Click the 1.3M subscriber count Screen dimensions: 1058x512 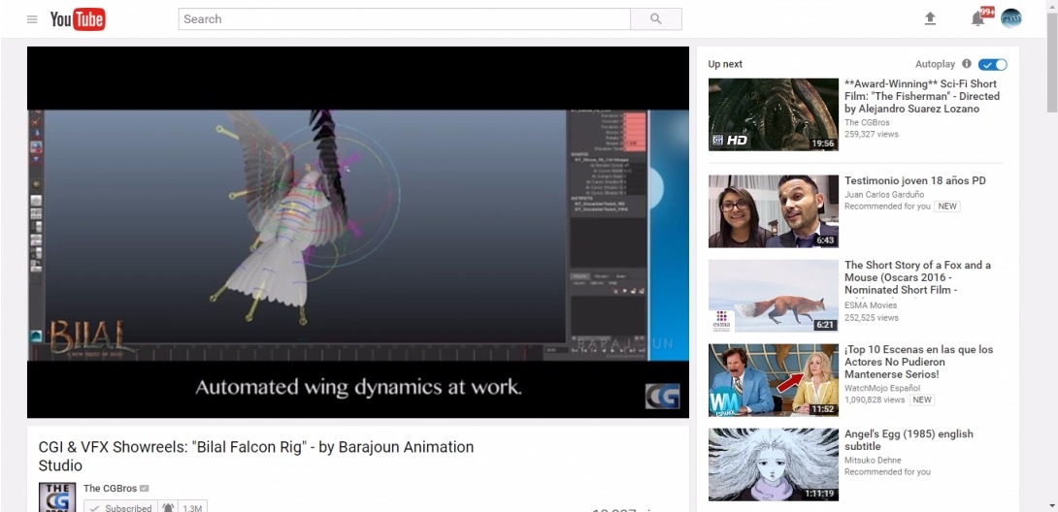coord(192,508)
